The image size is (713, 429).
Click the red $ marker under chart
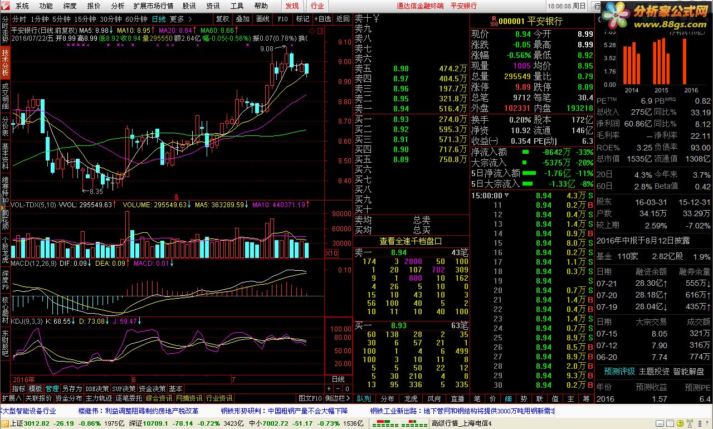pyautogui.click(x=177, y=197)
